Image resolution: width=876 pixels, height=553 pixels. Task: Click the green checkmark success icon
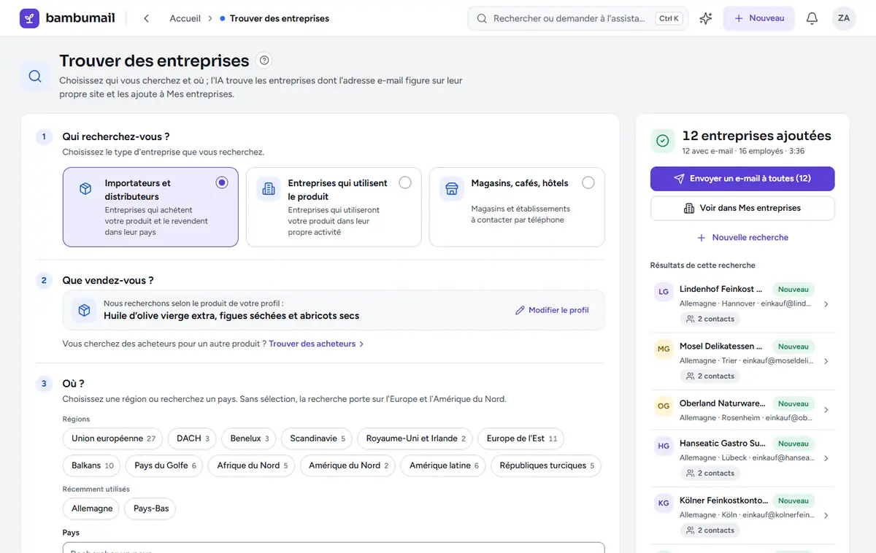pyautogui.click(x=663, y=141)
